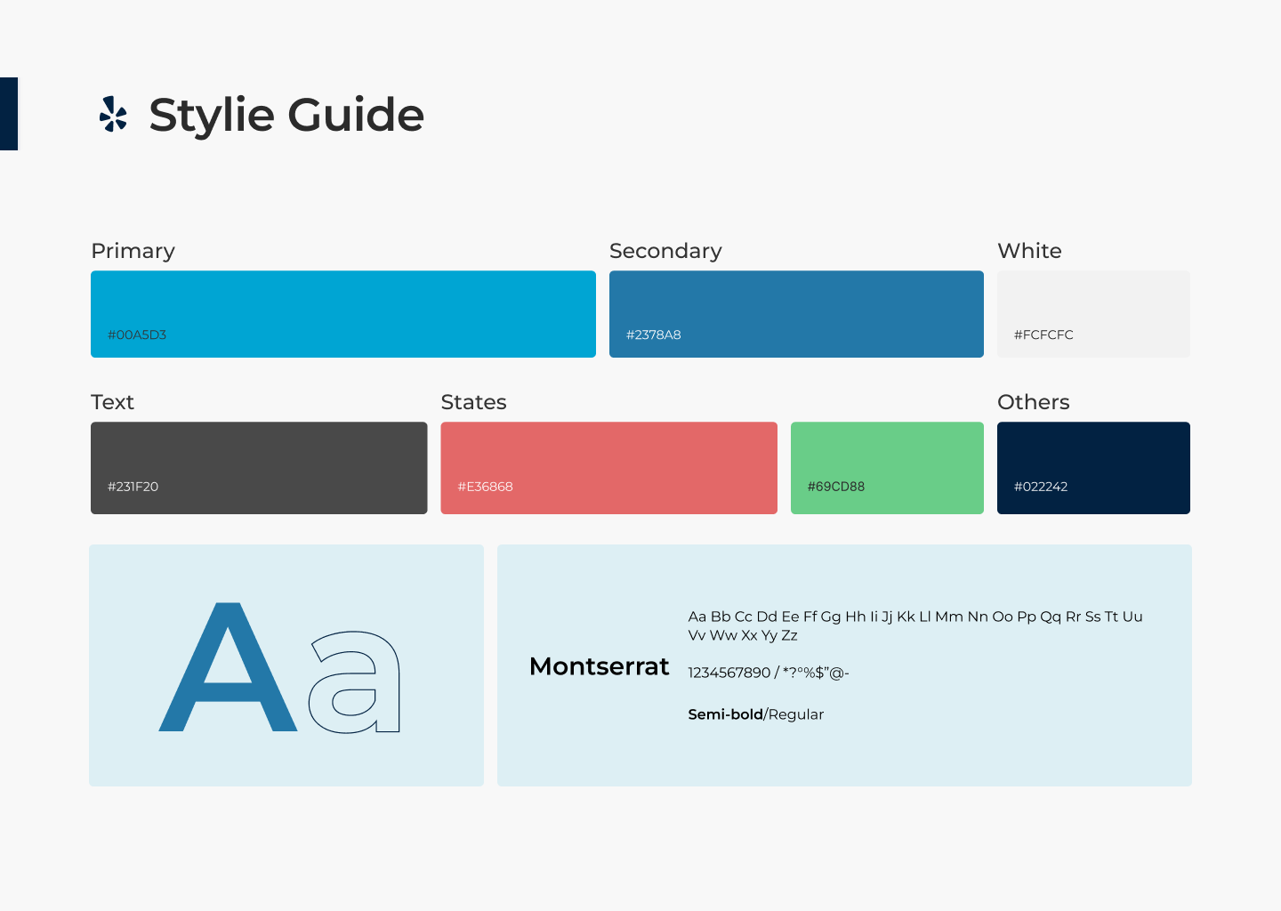Click the alphabet sample line starting "Aa Bb Cc"
Screen dimensions: 1281x911
click(914, 617)
